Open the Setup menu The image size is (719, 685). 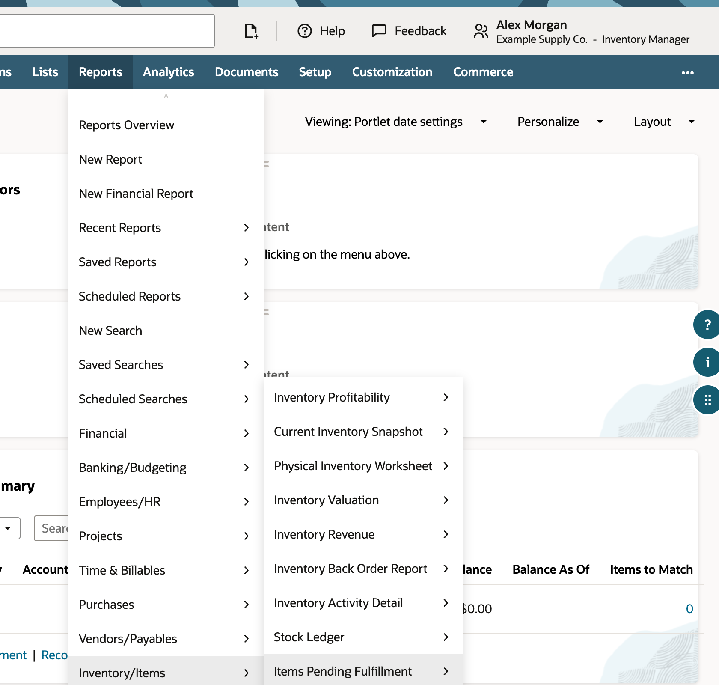[x=315, y=72]
